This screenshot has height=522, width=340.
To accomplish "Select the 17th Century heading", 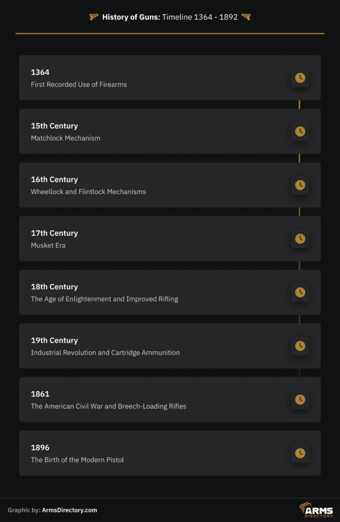I will tap(54, 233).
